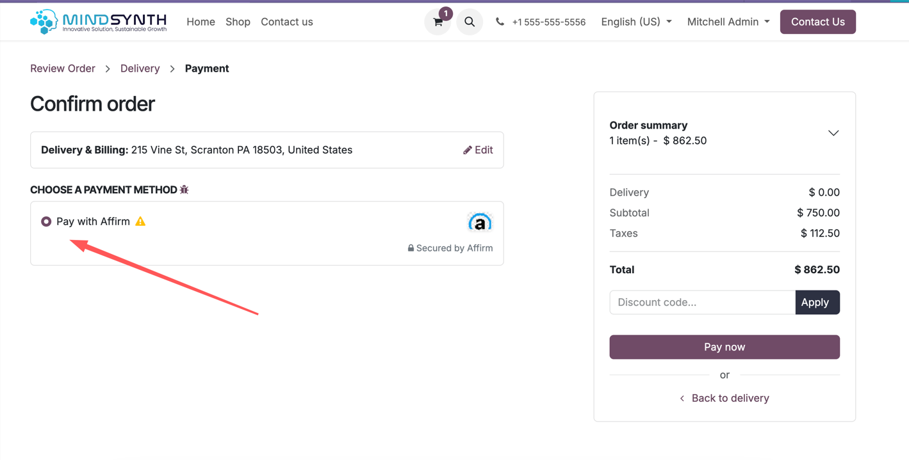Image resolution: width=909 pixels, height=460 pixels.
Task: Click the search magnifier icon
Action: [x=470, y=22]
